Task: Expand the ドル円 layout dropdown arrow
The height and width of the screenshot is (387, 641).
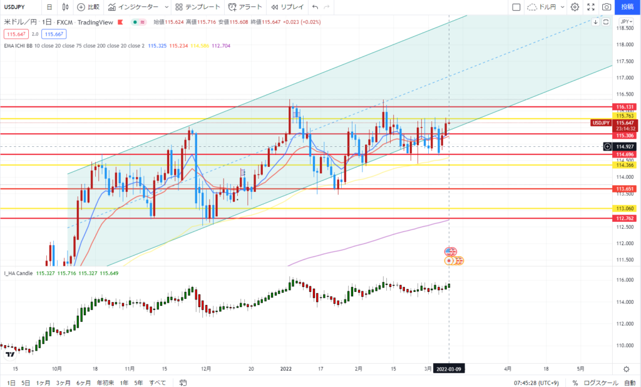Action: (563, 7)
